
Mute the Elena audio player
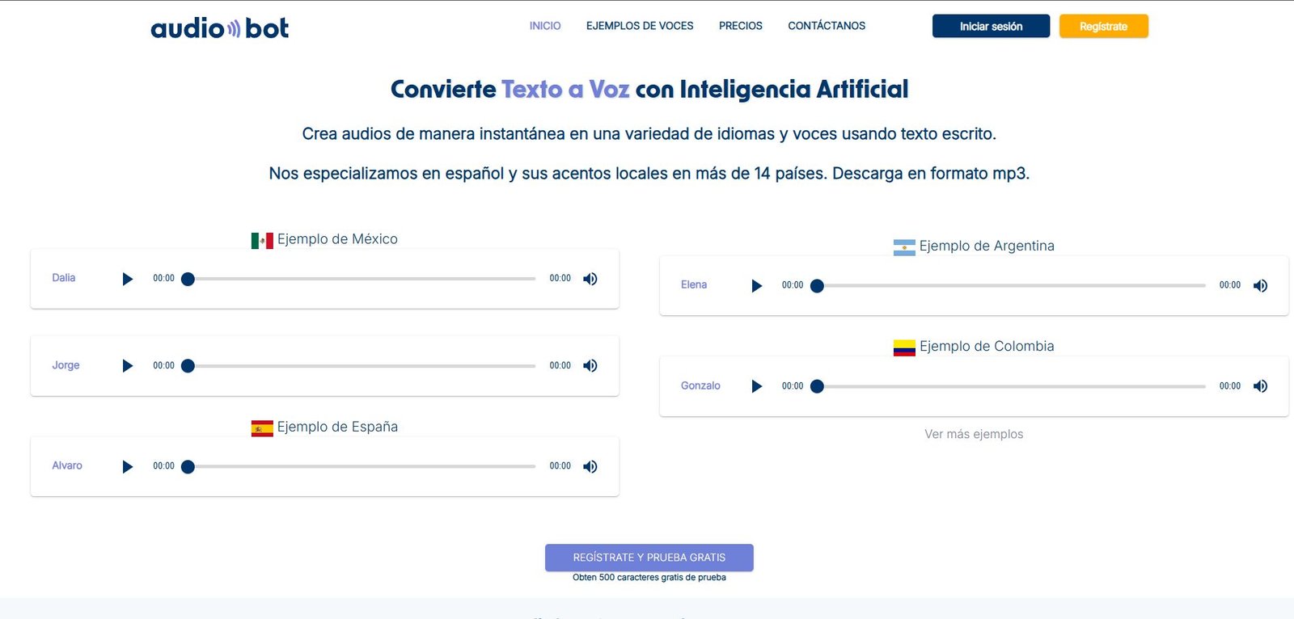[1260, 285]
